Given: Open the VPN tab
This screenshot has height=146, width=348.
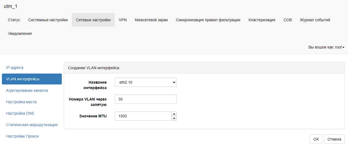Looking at the screenshot, I should click(x=123, y=20).
